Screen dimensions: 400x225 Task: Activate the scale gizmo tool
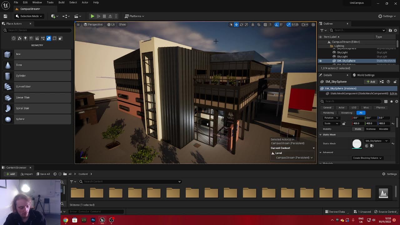coord(246,24)
